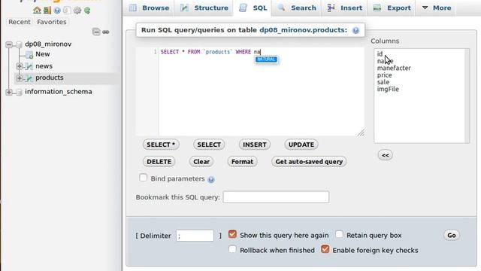Focus the Bookmark this SQL query field
This screenshot has width=481, height=271.
point(276,197)
